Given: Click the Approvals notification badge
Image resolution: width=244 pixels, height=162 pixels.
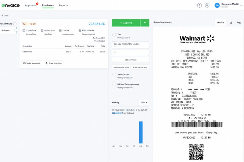Looking at the screenshot, I should click(x=37, y=4).
